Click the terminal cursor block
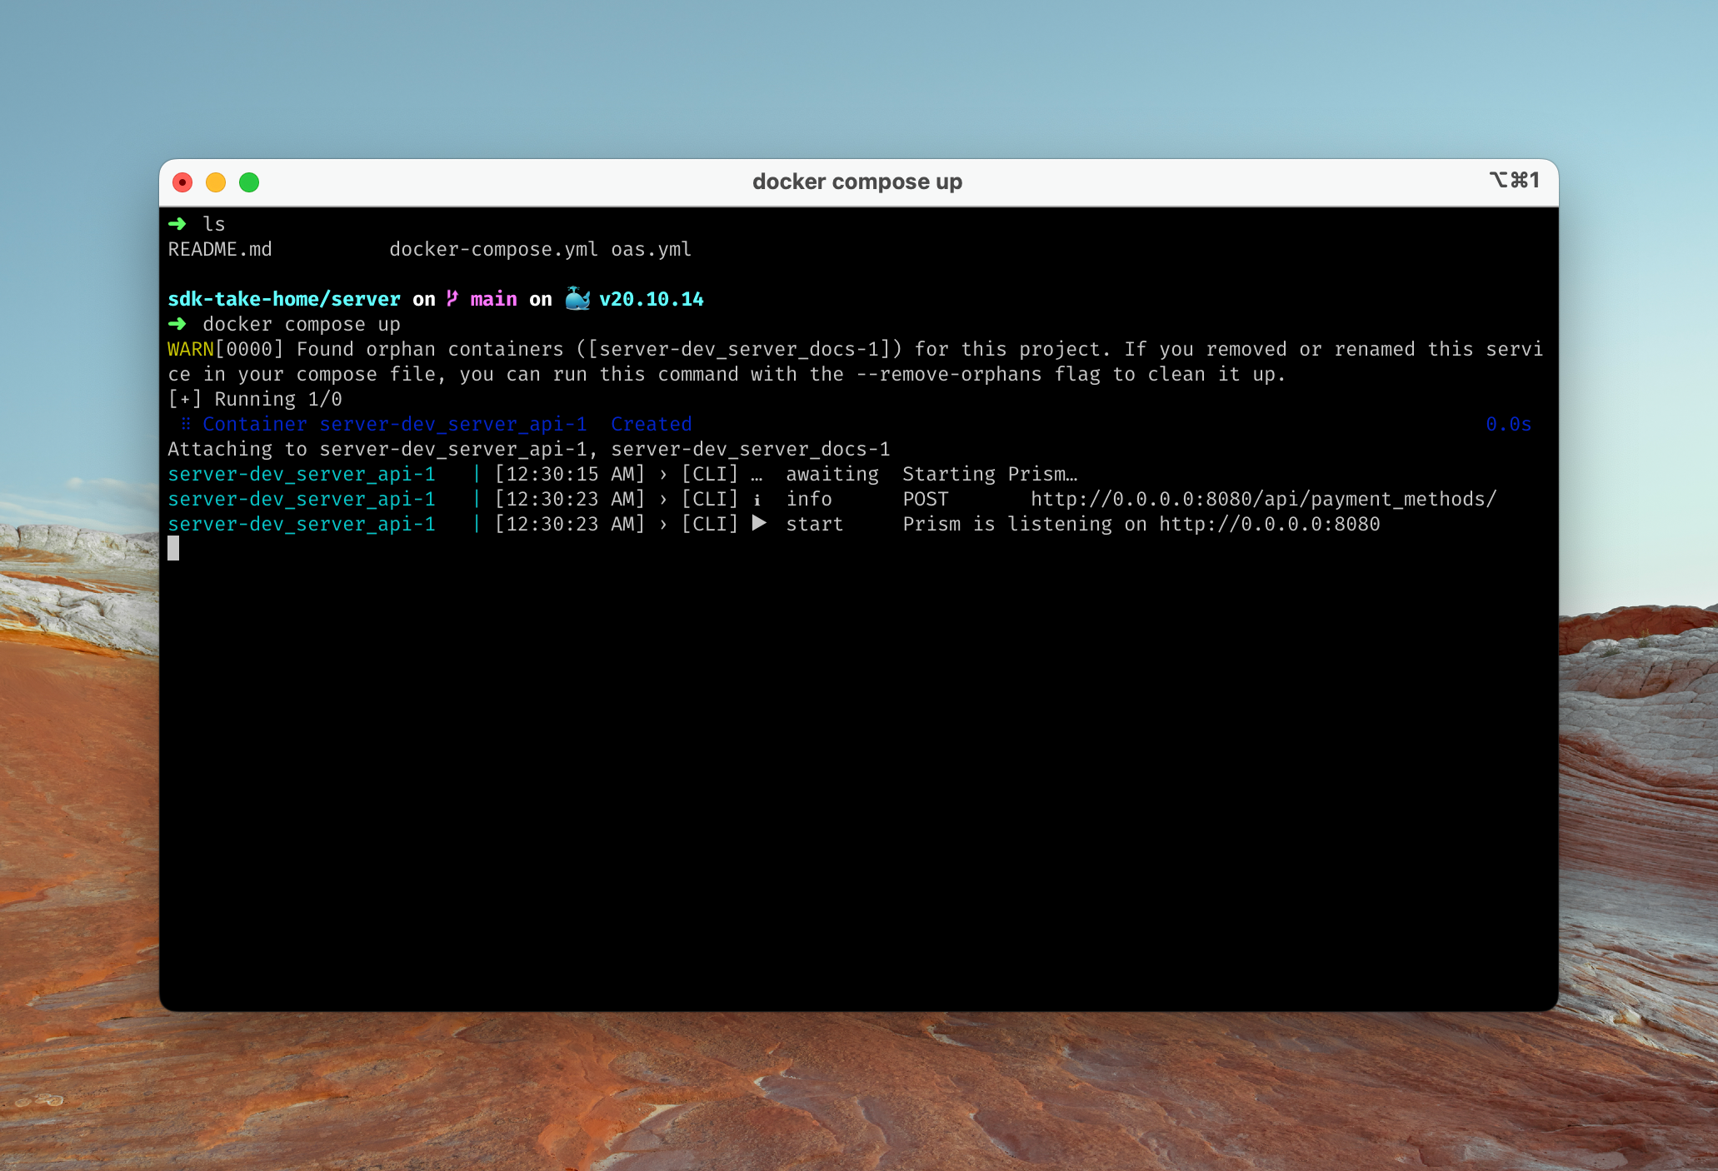This screenshot has height=1171, width=1718. point(173,548)
